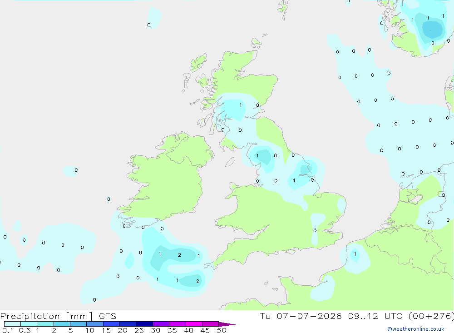
Task: Choose the 25–30 mm legend color swatch
Action: (x=144, y=324)
